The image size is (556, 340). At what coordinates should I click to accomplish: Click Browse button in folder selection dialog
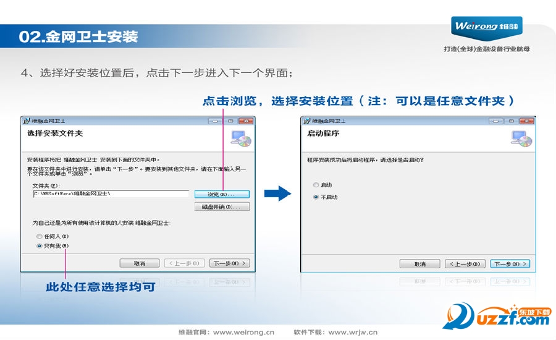[x=222, y=194]
